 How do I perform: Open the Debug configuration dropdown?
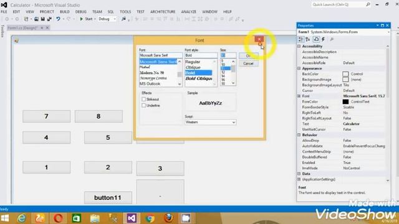click(x=107, y=19)
